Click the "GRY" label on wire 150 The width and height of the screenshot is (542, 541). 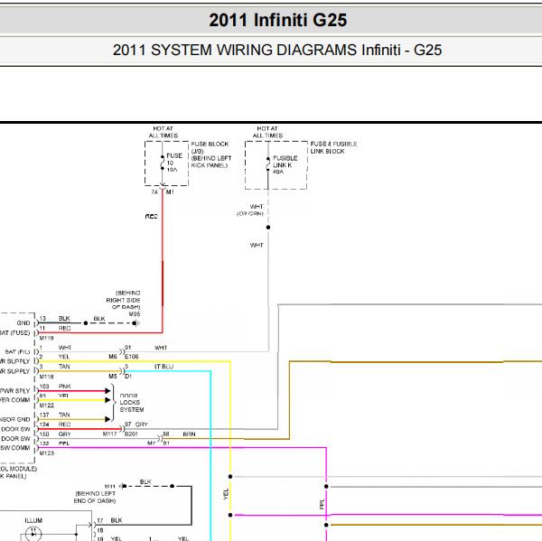point(65,434)
